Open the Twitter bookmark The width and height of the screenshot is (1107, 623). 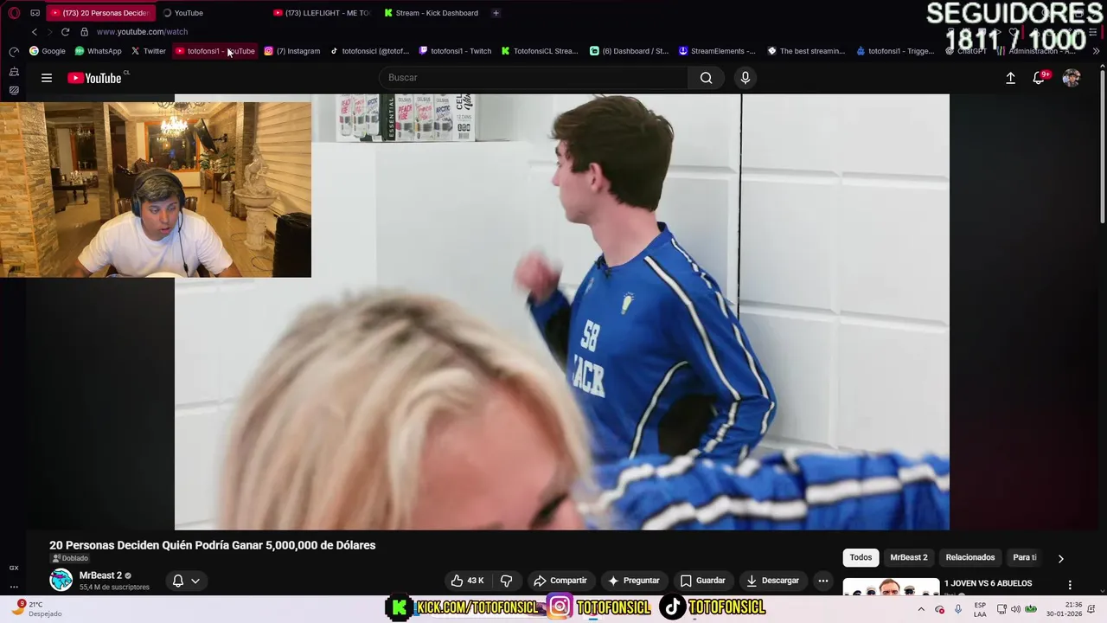pyautogui.click(x=148, y=51)
